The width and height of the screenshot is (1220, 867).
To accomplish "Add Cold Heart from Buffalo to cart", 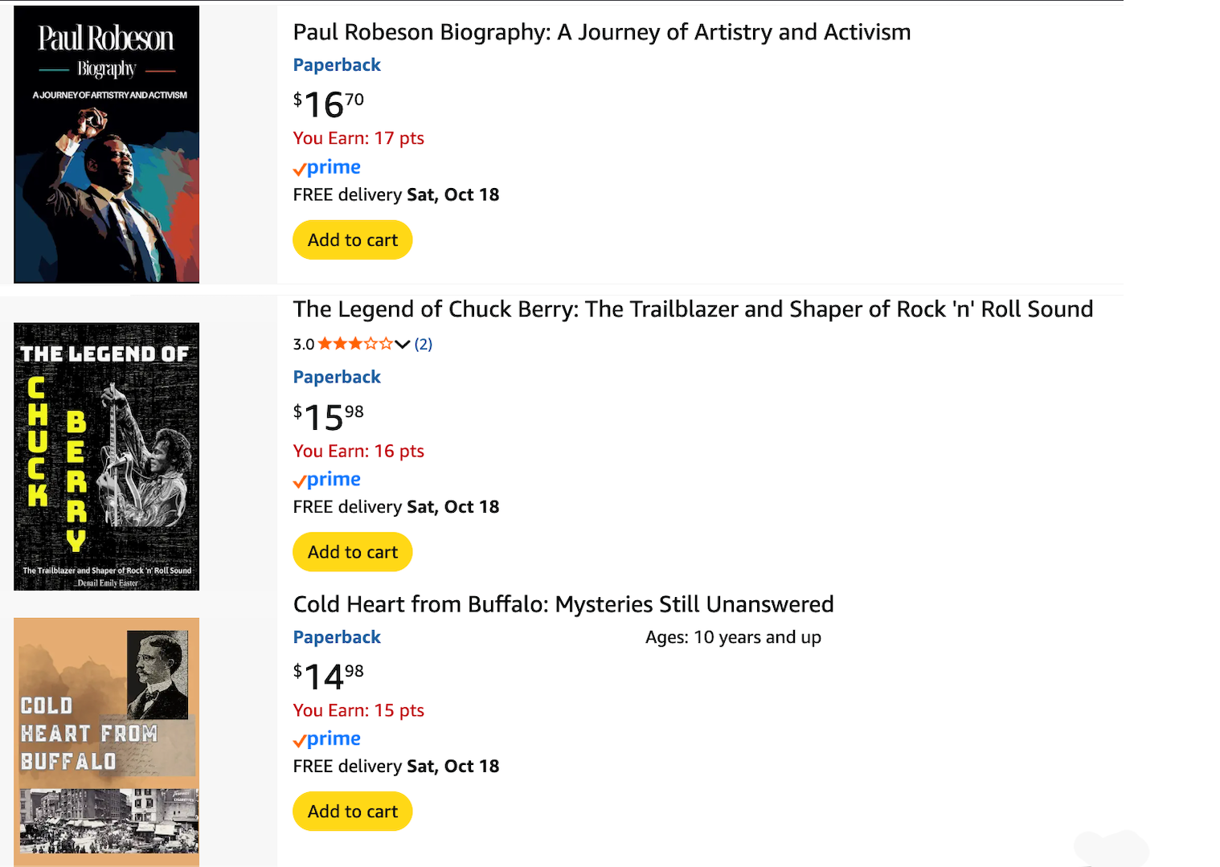I will pyautogui.click(x=352, y=812).
